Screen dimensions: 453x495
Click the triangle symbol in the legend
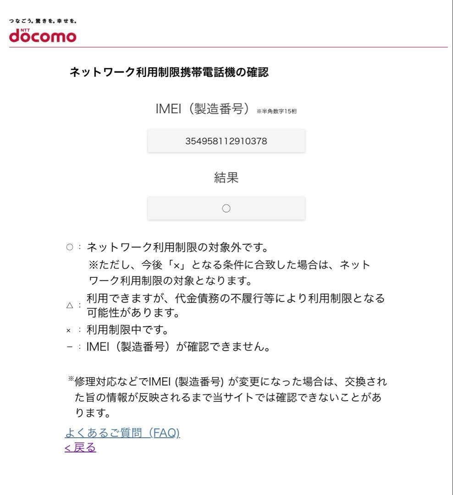click(x=70, y=305)
